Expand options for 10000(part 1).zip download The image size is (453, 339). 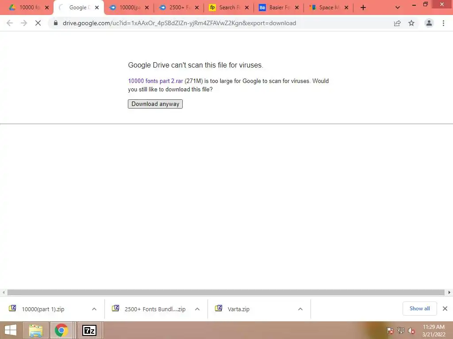[x=94, y=309]
